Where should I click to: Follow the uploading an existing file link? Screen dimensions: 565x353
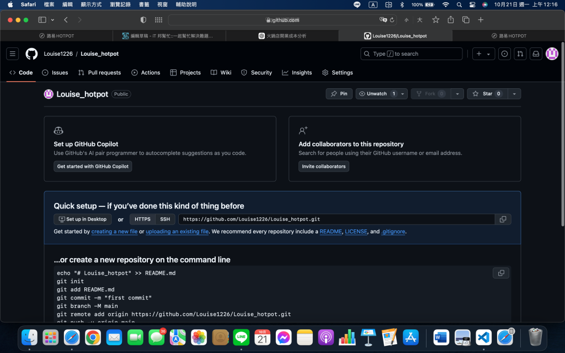click(177, 231)
